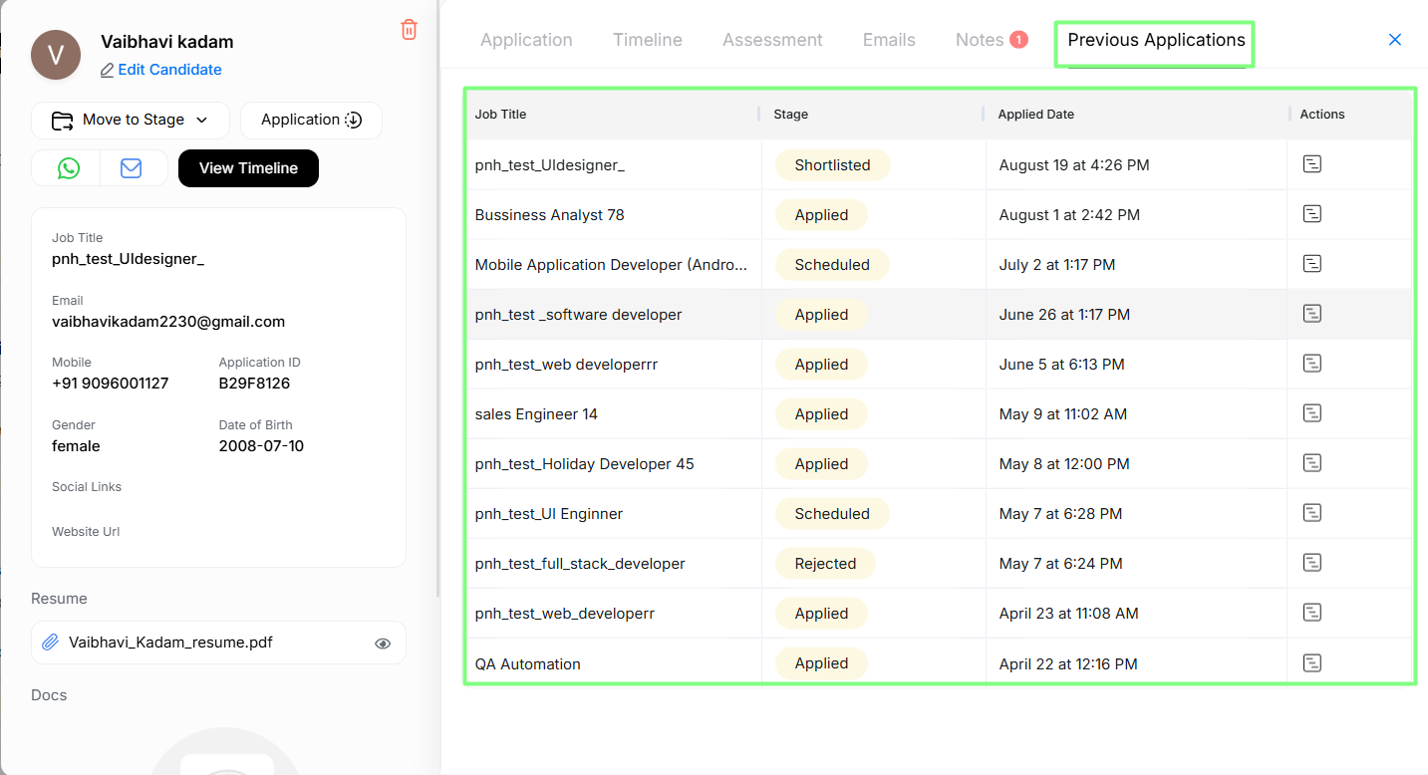Screen dimensions: 1428x775
Task: Open action icon for pnh_test_UI Enginner row
Action: coord(1312,513)
